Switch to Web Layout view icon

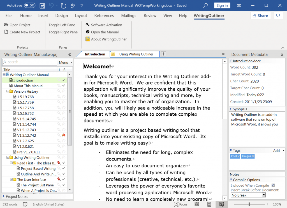(221, 204)
